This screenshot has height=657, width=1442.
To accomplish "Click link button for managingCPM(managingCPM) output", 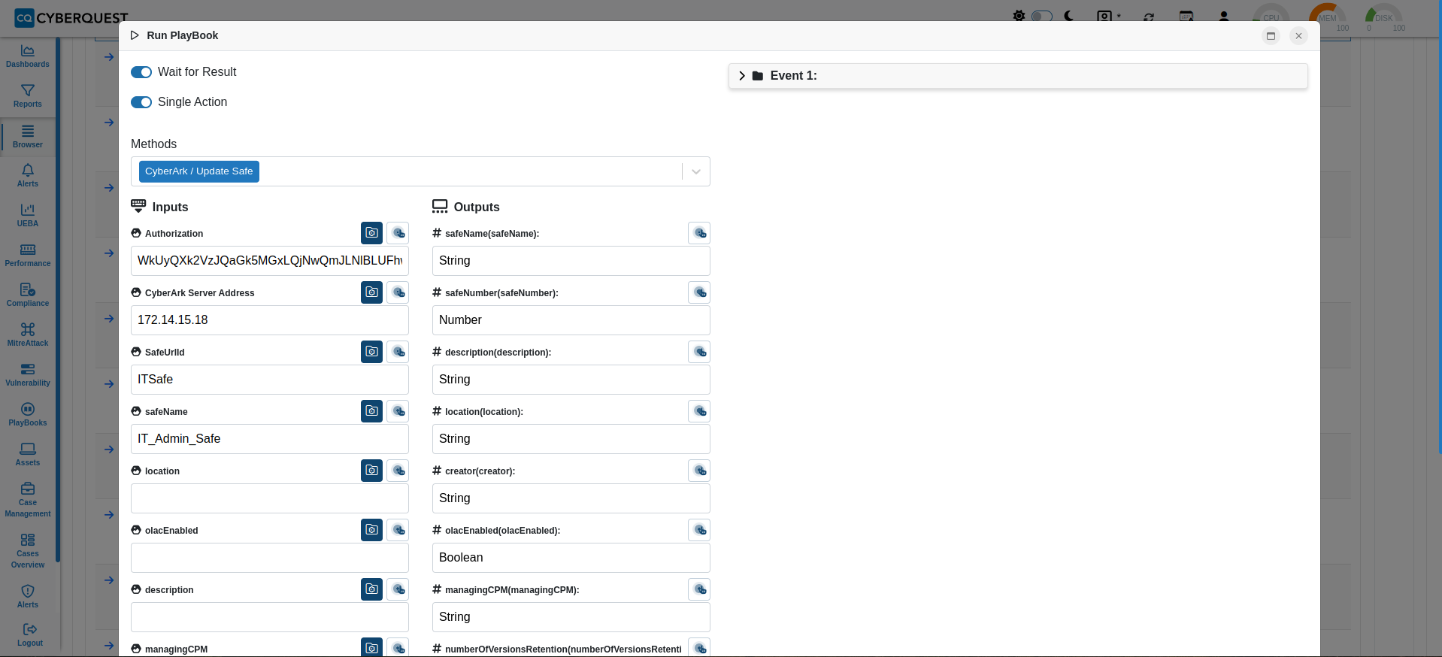I will point(699,589).
